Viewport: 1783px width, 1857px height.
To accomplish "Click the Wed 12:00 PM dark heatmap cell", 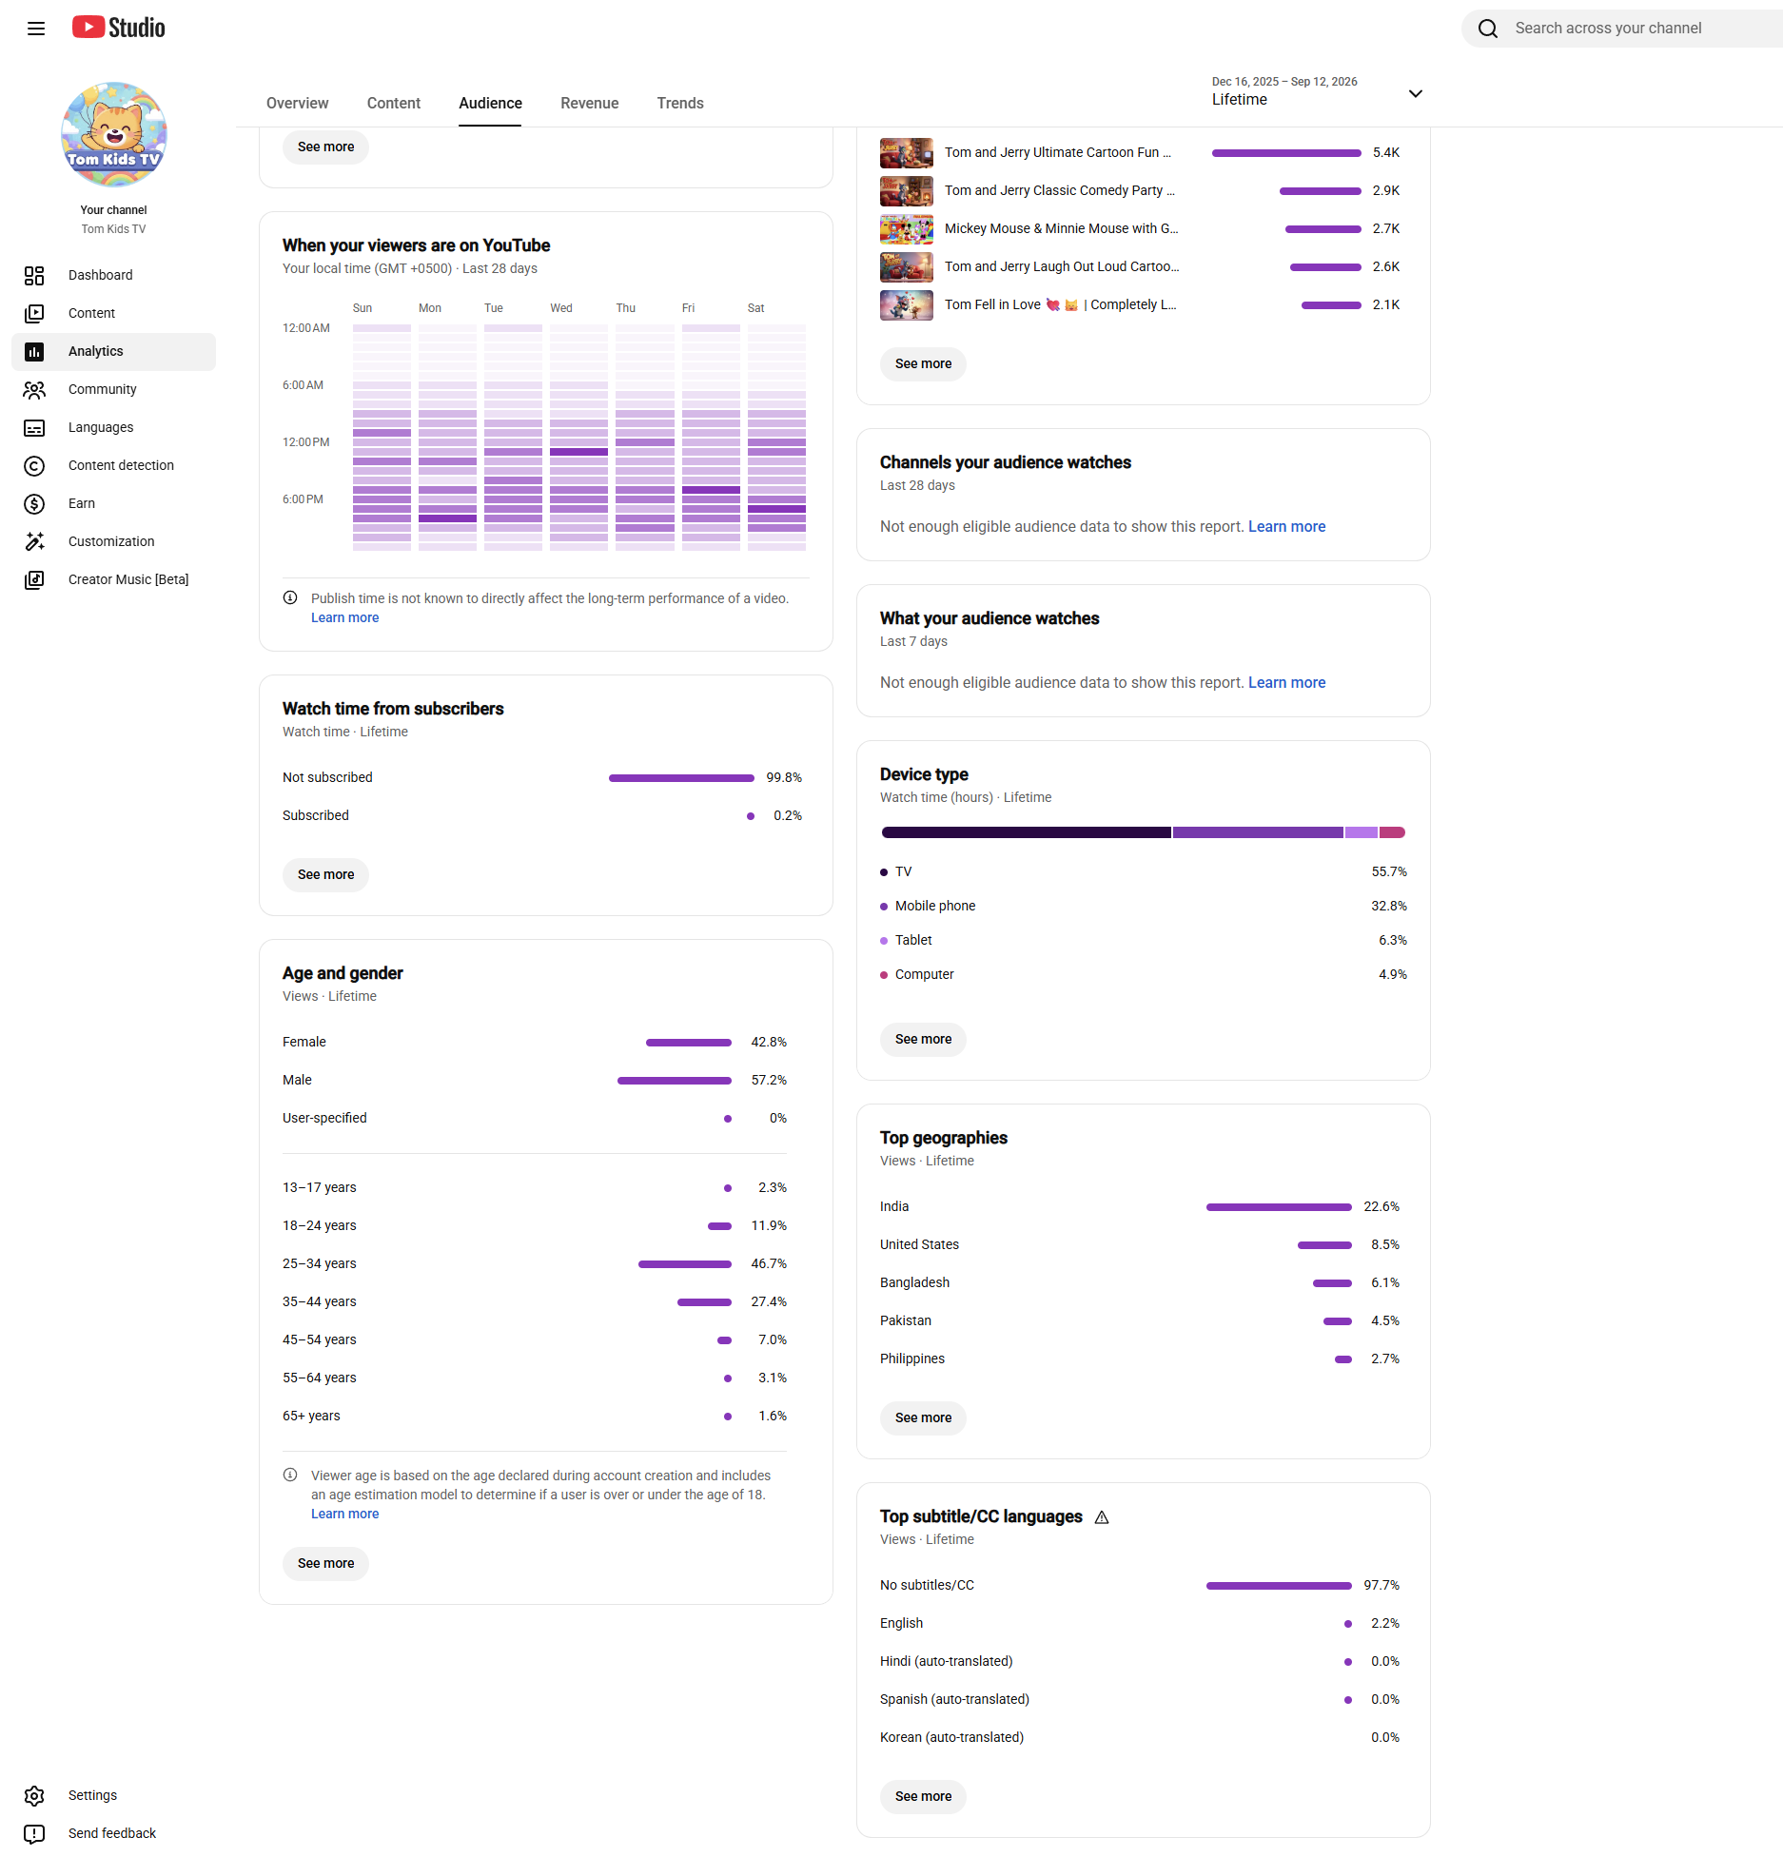I will click(578, 452).
